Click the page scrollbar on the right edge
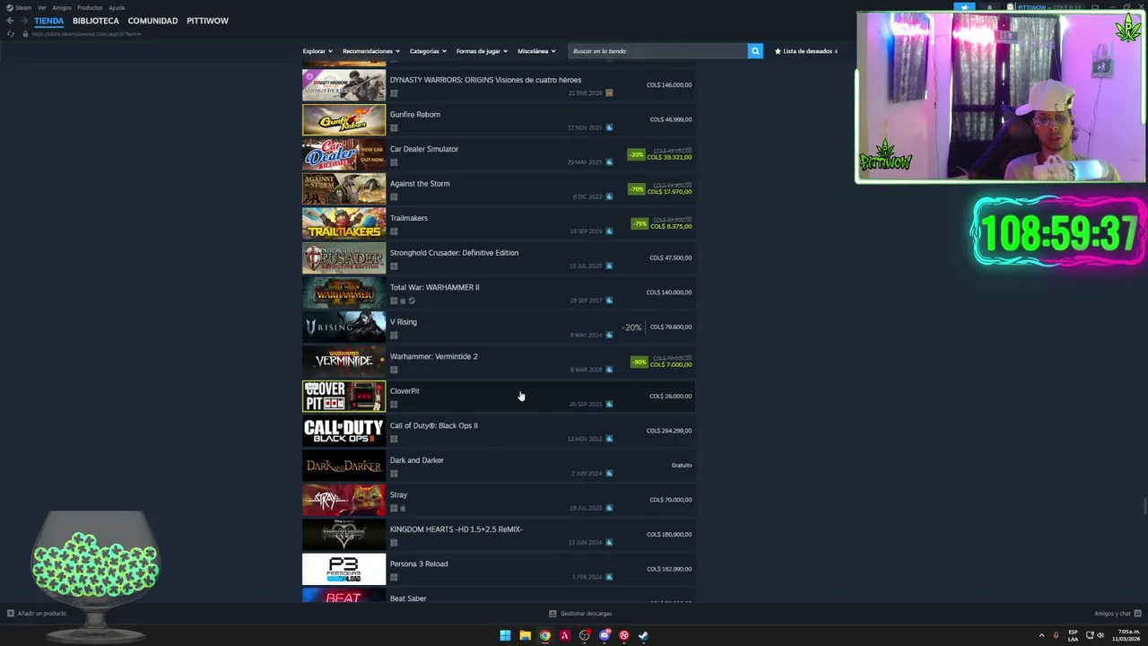The image size is (1148, 646). pos(1144,504)
